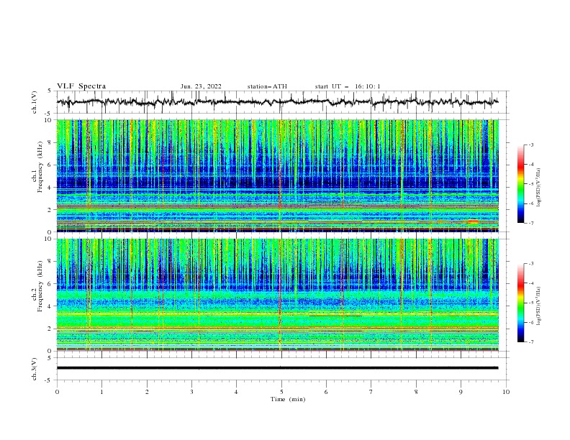Click the "-7" label on ch.2 color bar
This screenshot has height=440, width=570.
[531, 342]
